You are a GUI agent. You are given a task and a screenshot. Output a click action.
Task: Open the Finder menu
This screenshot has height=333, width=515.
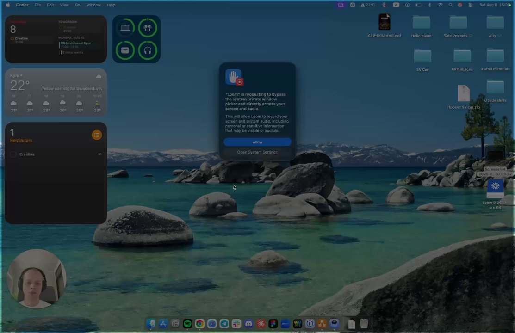[x=22, y=5]
